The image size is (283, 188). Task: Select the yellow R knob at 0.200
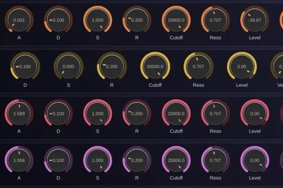pyautogui.click(x=112, y=67)
